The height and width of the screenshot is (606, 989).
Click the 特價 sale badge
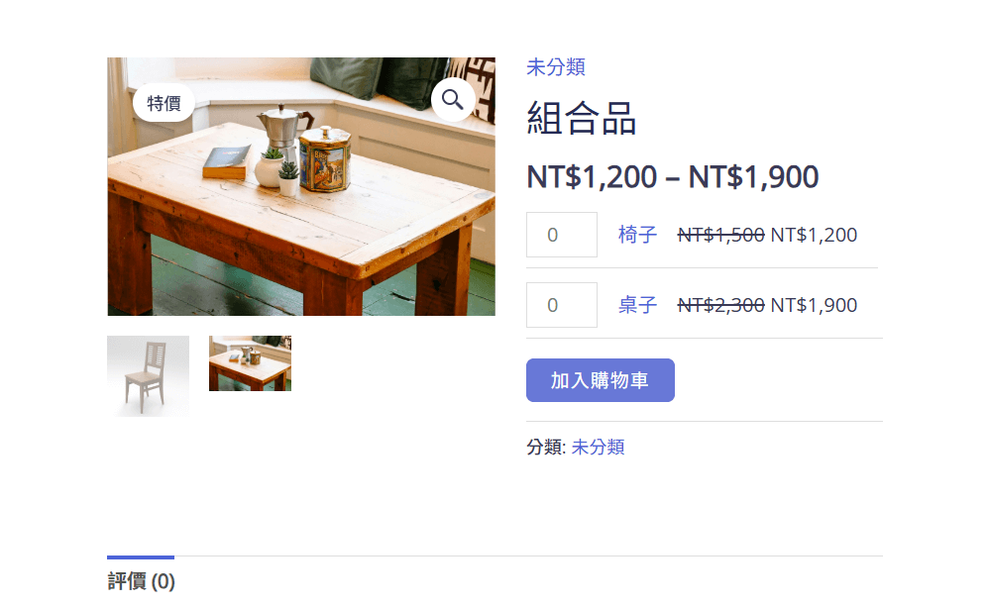(x=164, y=103)
